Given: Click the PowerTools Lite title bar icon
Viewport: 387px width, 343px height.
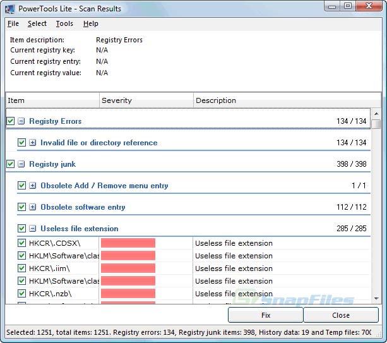Looking at the screenshot, I should click(11, 6).
